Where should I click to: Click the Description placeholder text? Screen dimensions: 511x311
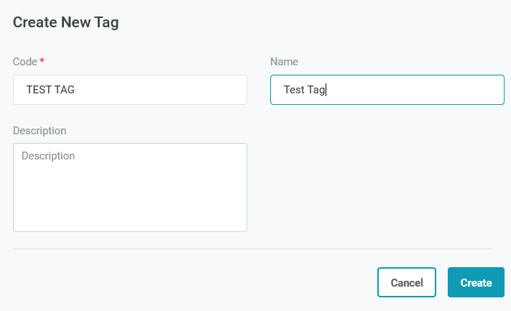click(48, 156)
